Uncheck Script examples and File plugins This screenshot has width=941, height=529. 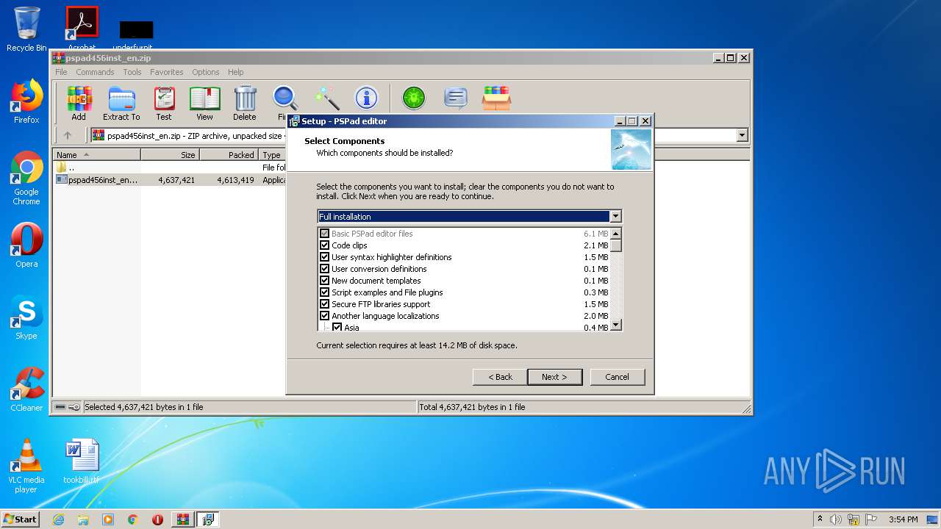(324, 292)
